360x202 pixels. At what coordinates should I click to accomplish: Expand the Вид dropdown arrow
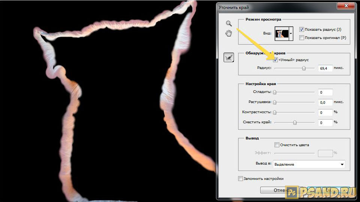291,33
